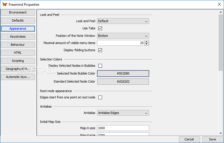Cancel the properties changes
The height and width of the screenshot is (143, 224).
pos(189,139)
